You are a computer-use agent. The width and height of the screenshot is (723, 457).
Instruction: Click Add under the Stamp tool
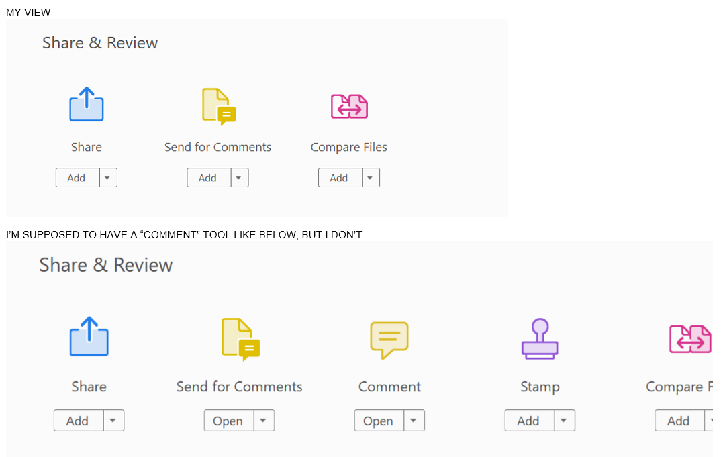529,420
